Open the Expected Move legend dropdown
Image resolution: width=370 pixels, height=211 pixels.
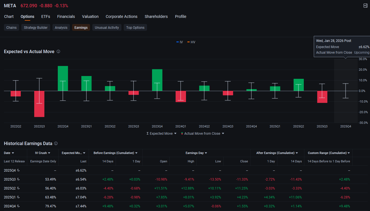[162, 134]
